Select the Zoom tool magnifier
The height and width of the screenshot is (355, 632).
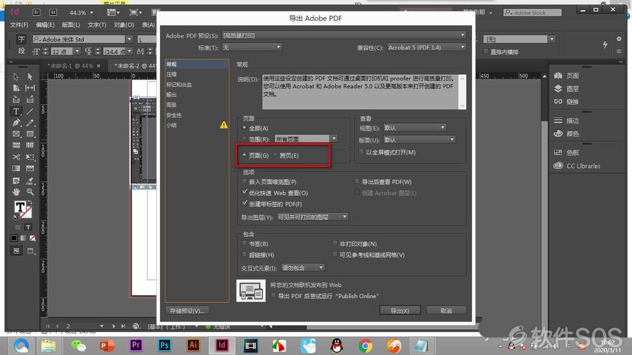pyautogui.click(x=30, y=192)
